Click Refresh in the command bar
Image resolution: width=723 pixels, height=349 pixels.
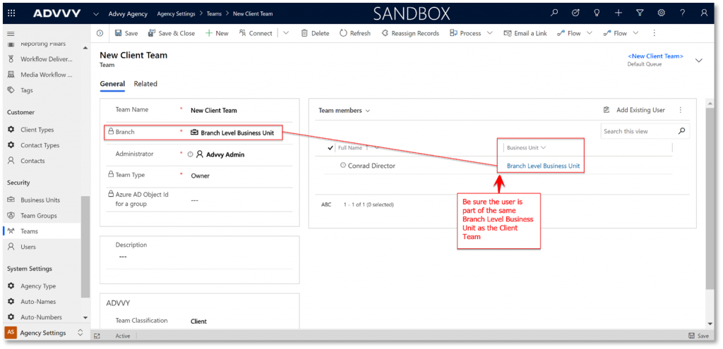(x=354, y=33)
